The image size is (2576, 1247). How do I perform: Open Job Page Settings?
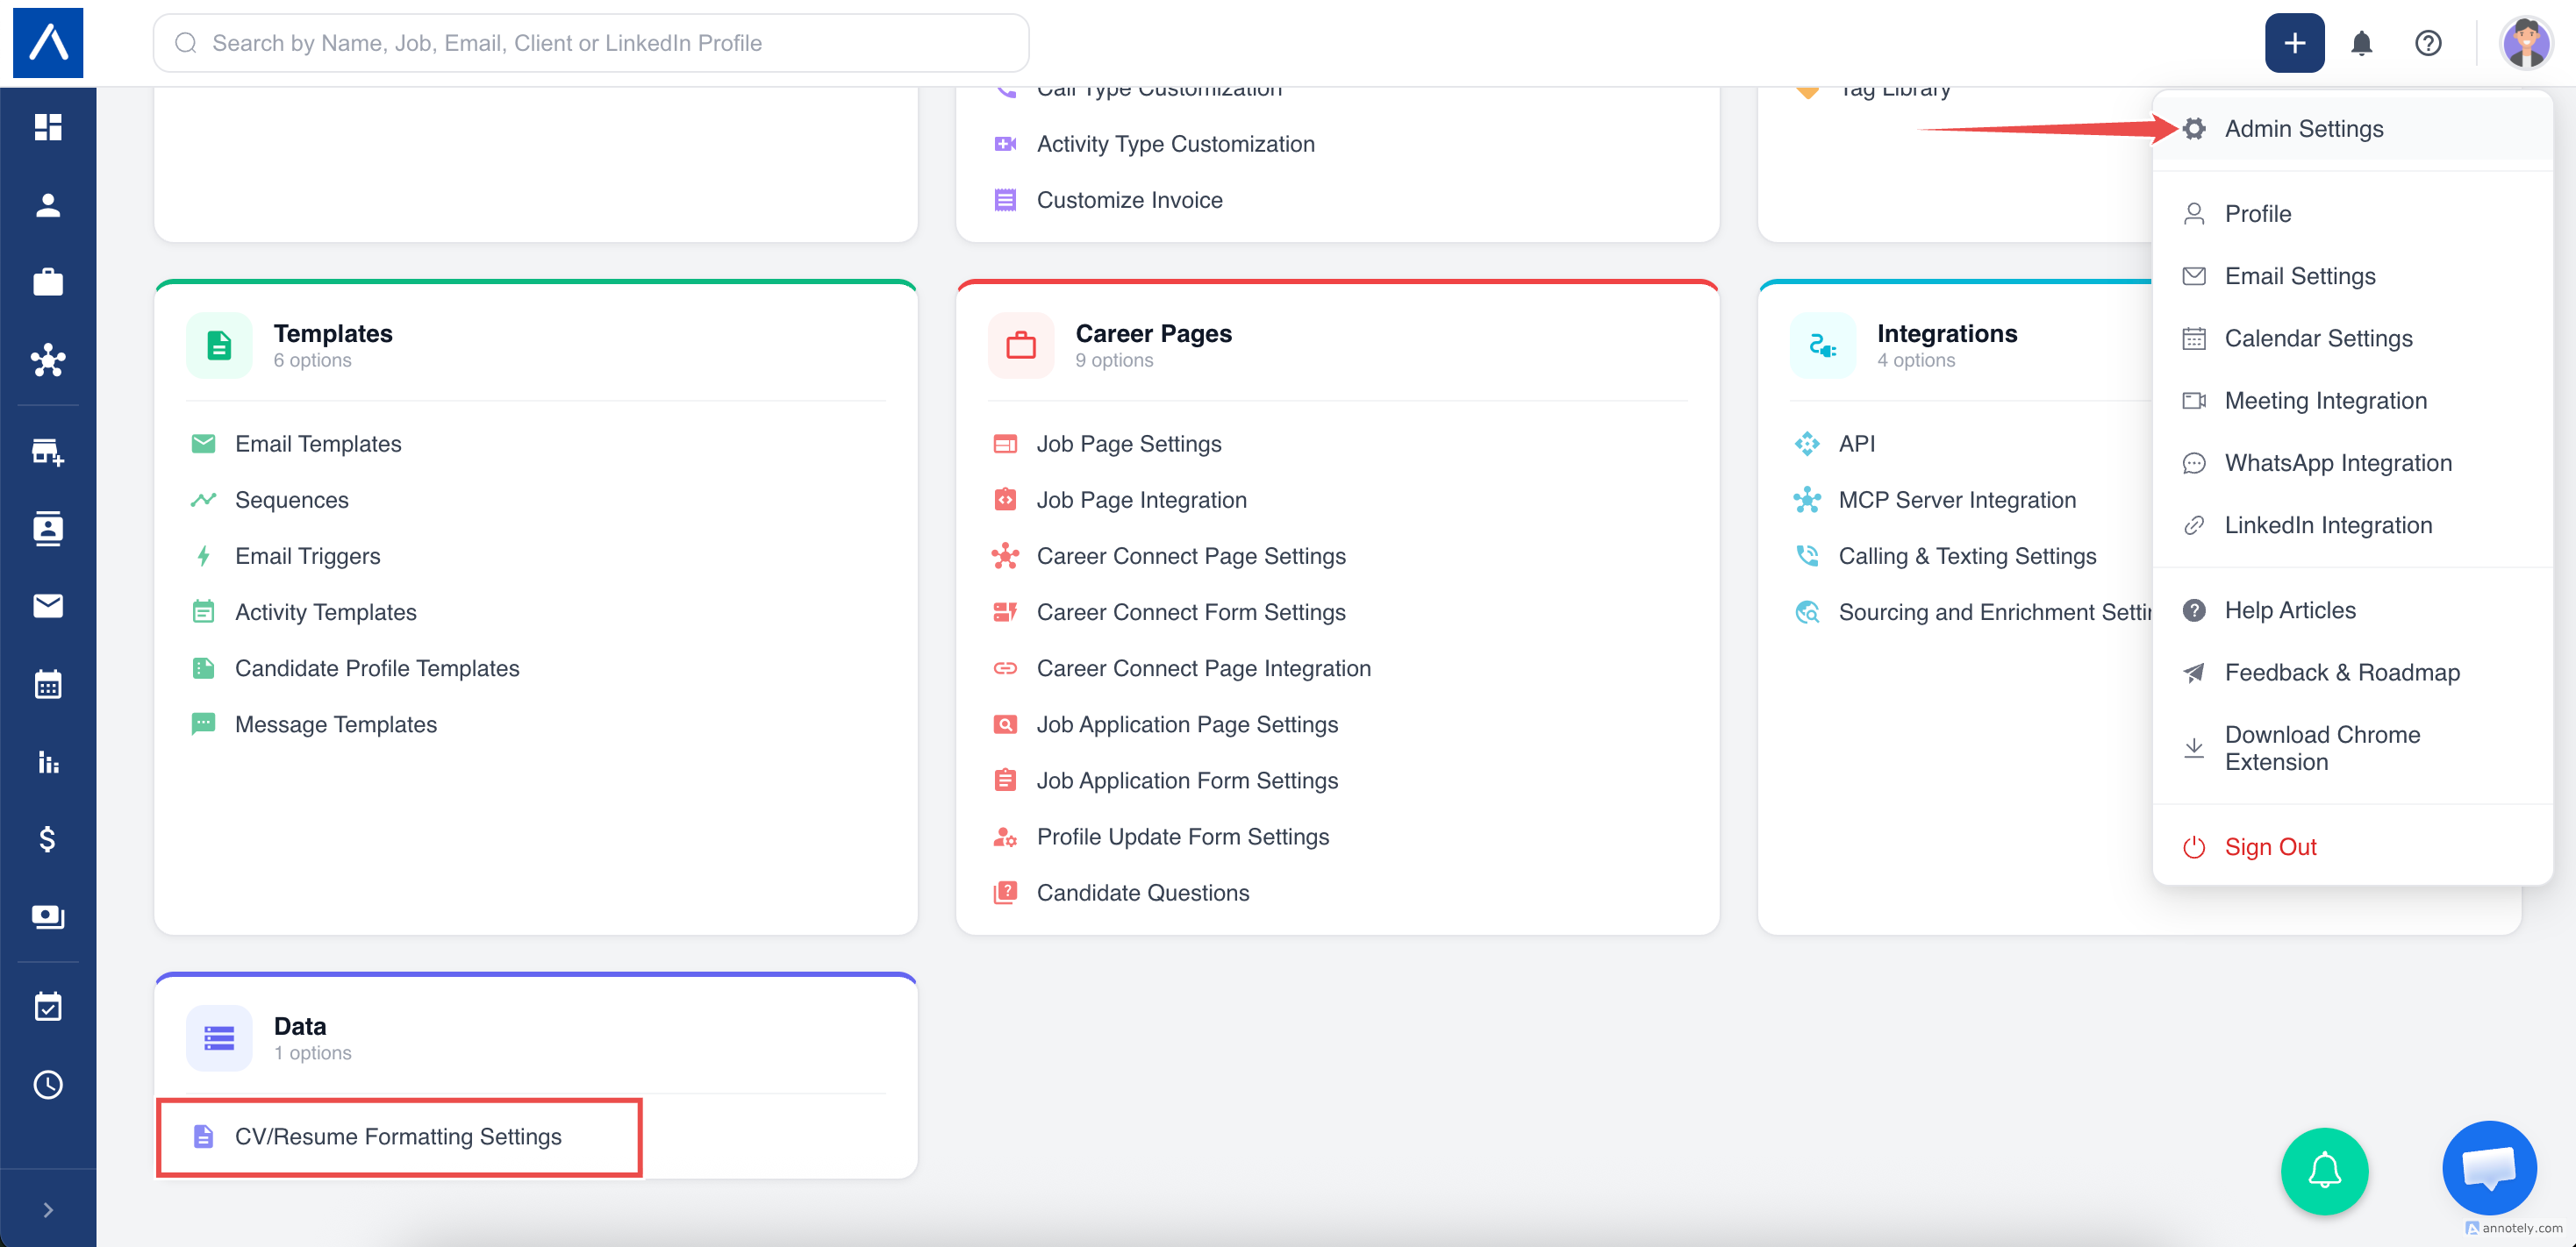1128,444
